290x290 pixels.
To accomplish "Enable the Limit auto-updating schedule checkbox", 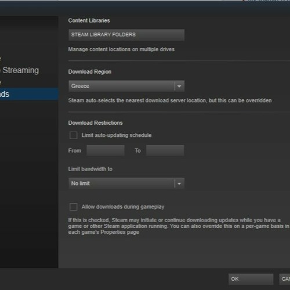I will pyautogui.click(x=74, y=135).
